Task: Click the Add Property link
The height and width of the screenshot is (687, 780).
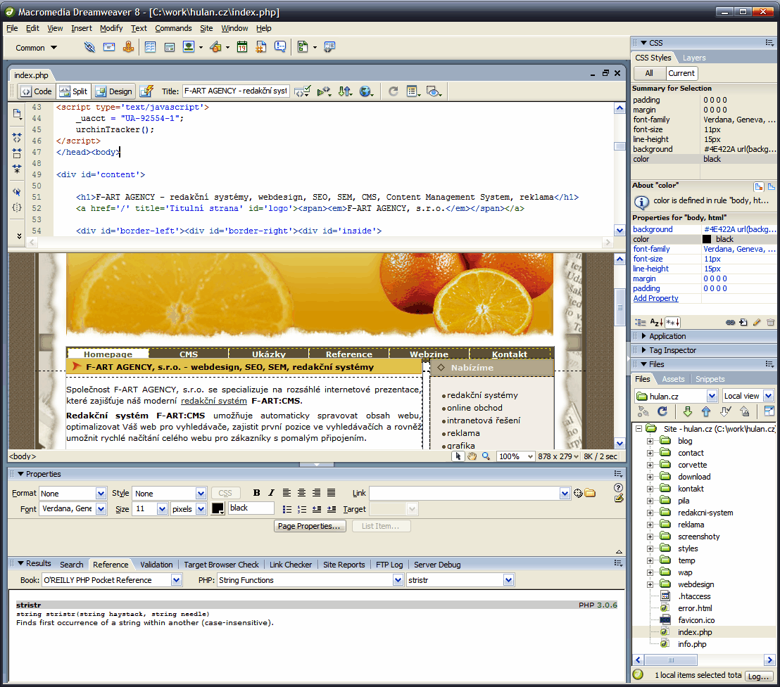Action: click(655, 298)
